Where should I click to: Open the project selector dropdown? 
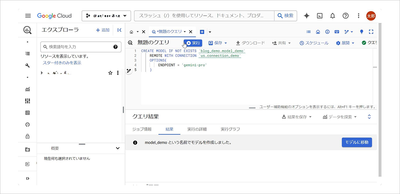106,16
